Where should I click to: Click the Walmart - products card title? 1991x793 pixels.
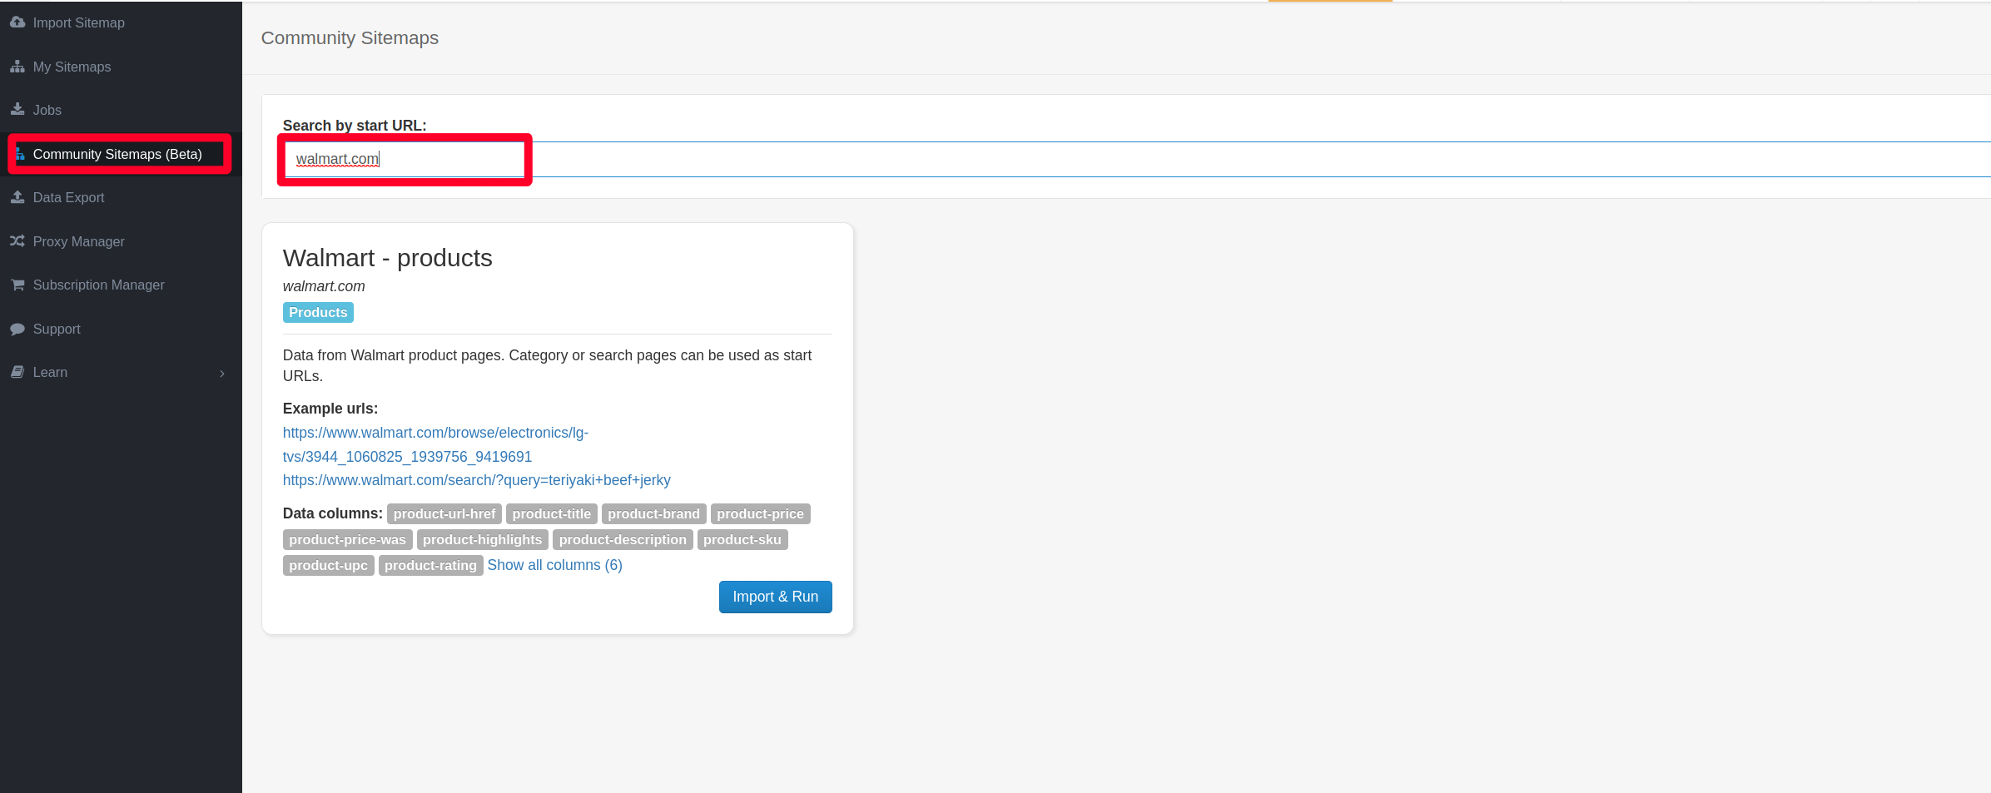click(387, 258)
